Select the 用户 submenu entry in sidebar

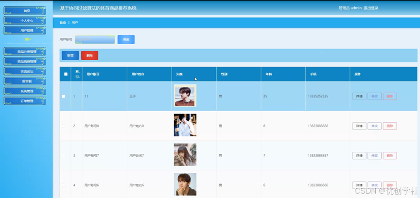(x=28, y=39)
